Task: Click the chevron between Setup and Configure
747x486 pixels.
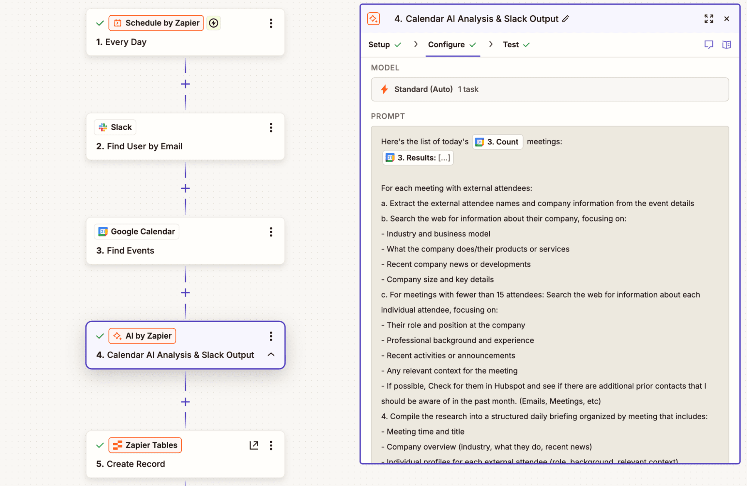Action: 416,44
